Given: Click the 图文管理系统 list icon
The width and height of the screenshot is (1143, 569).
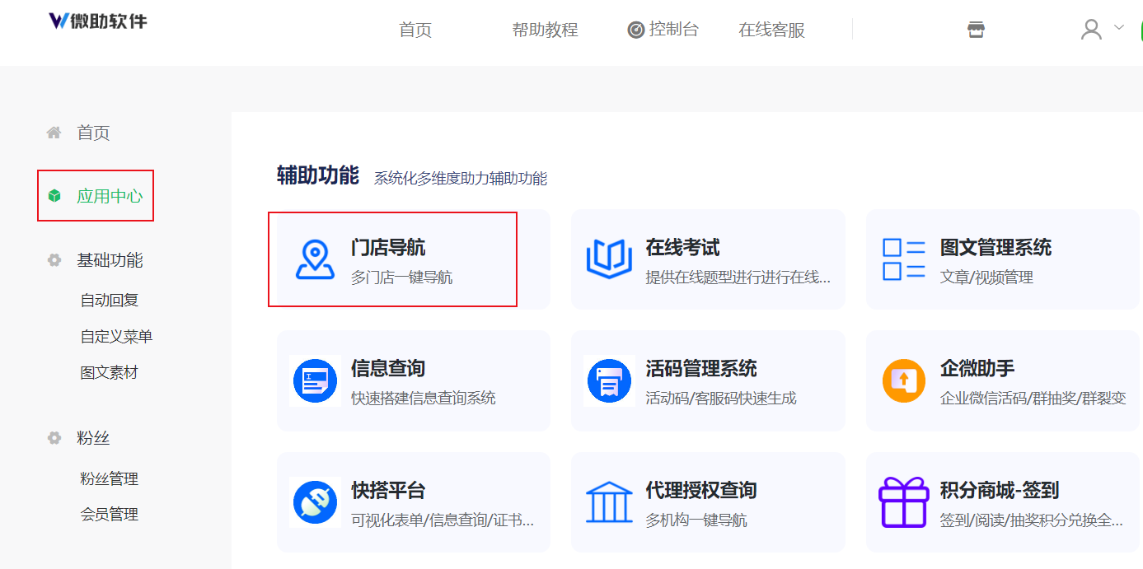Looking at the screenshot, I should [903, 259].
